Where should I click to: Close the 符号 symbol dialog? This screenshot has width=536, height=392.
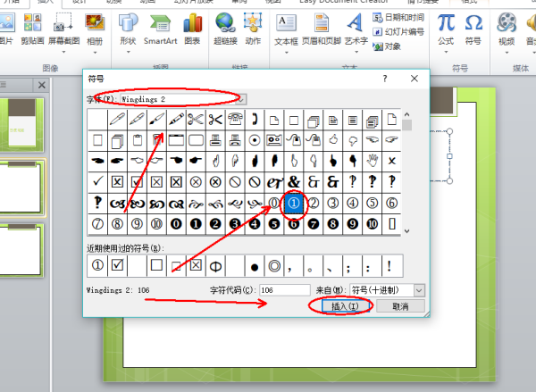tap(415, 79)
